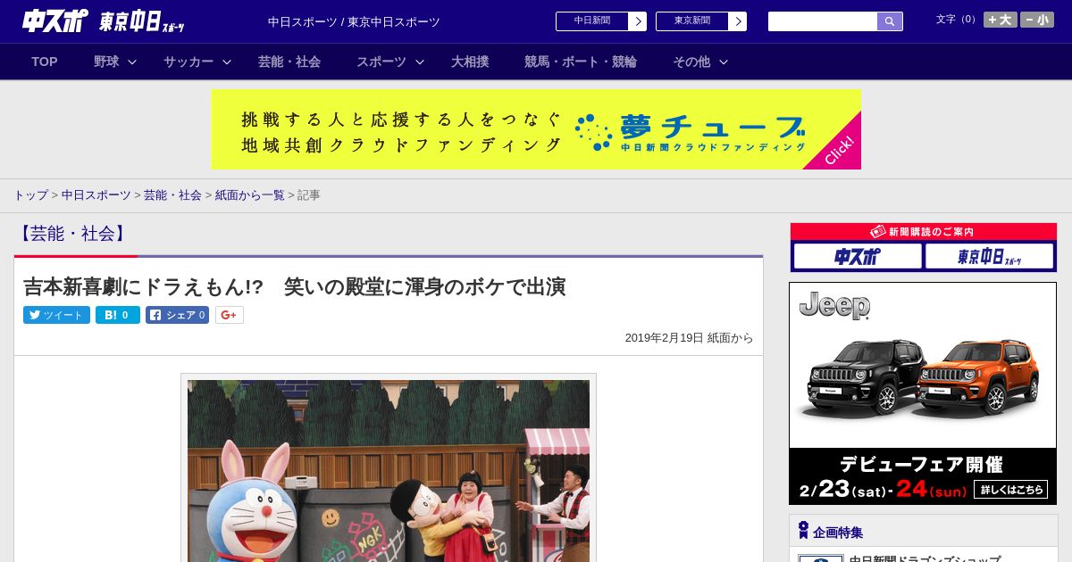Open the 中日新聞 link button
The height and width of the screenshot is (562, 1072).
pyautogui.click(x=592, y=21)
